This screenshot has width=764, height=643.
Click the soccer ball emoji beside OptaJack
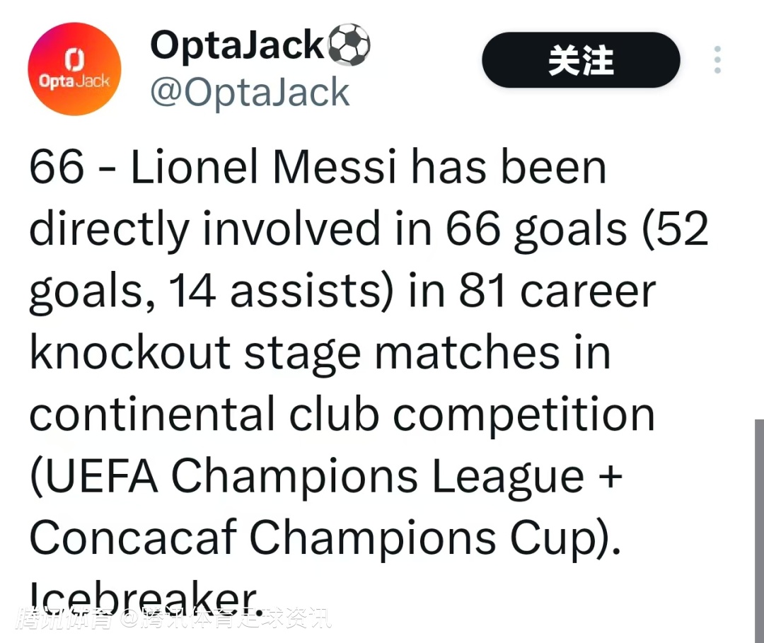349,45
